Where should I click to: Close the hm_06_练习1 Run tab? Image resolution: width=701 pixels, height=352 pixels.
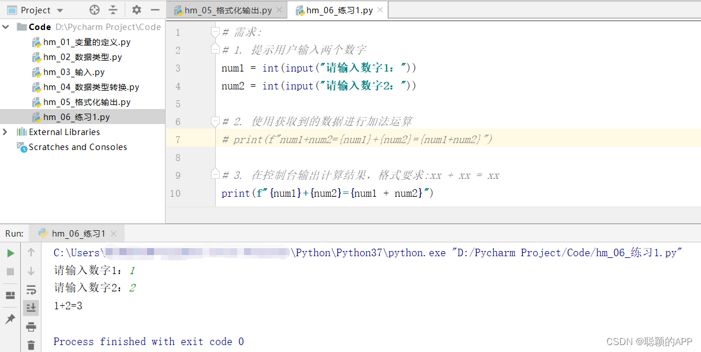click(114, 234)
